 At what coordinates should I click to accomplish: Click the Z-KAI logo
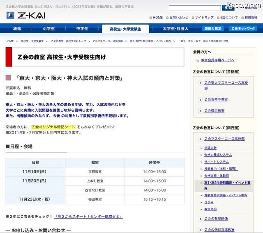point(26,16)
